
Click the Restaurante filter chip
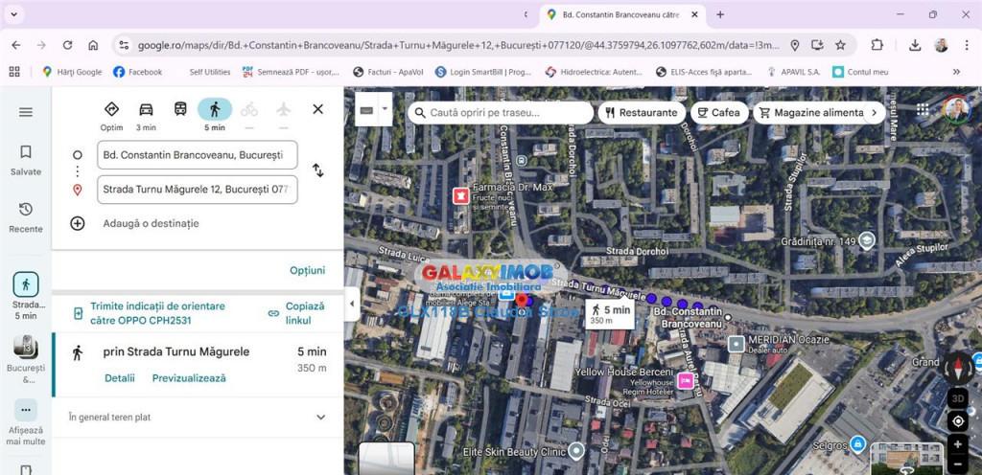coord(639,112)
